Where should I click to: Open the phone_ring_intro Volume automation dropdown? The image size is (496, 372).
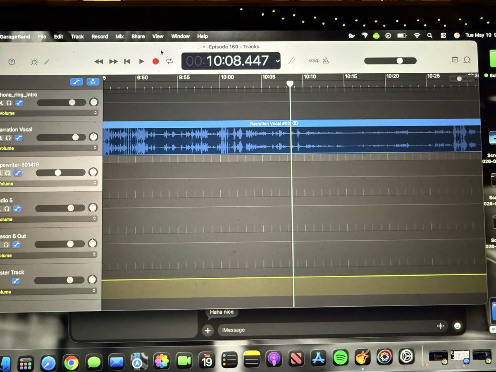click(49, 113)
